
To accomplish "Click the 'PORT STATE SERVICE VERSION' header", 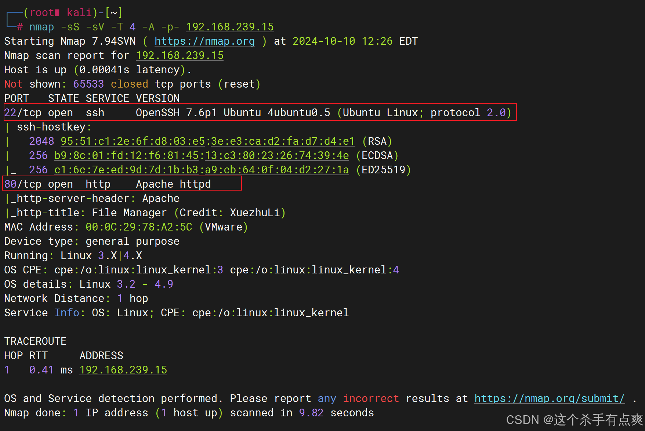I will 92,99.
